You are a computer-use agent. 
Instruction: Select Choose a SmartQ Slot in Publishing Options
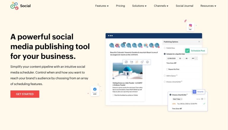click(x=165, y=82)
